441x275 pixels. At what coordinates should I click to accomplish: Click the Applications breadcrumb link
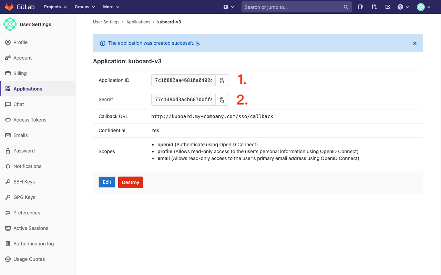point(138,22)
